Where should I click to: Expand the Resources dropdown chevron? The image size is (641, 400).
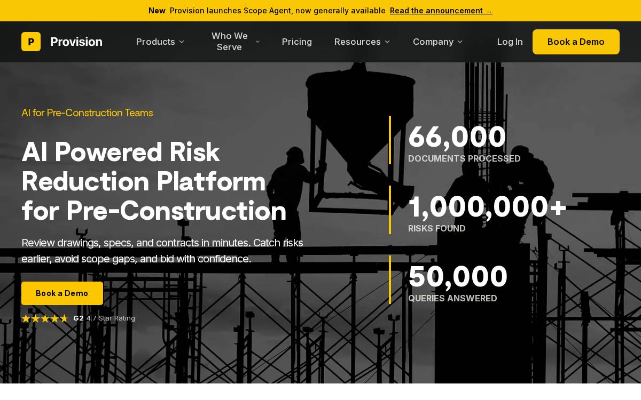point(387,42)
